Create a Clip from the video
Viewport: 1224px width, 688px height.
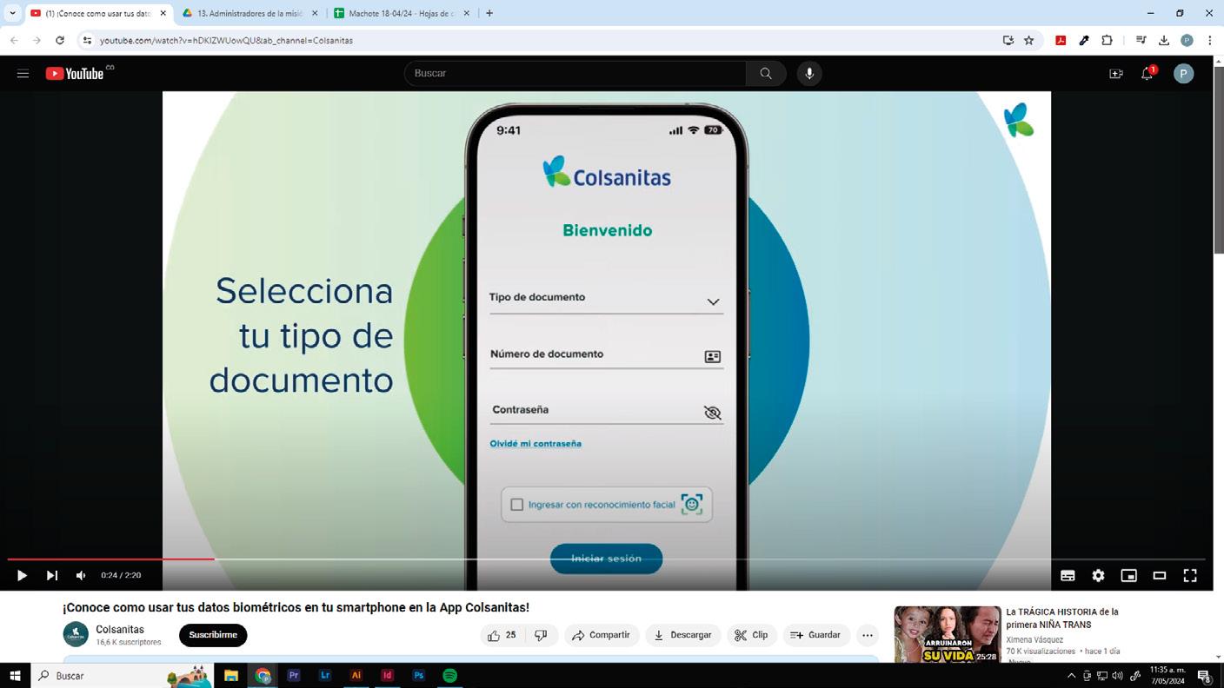coord(751,635)
